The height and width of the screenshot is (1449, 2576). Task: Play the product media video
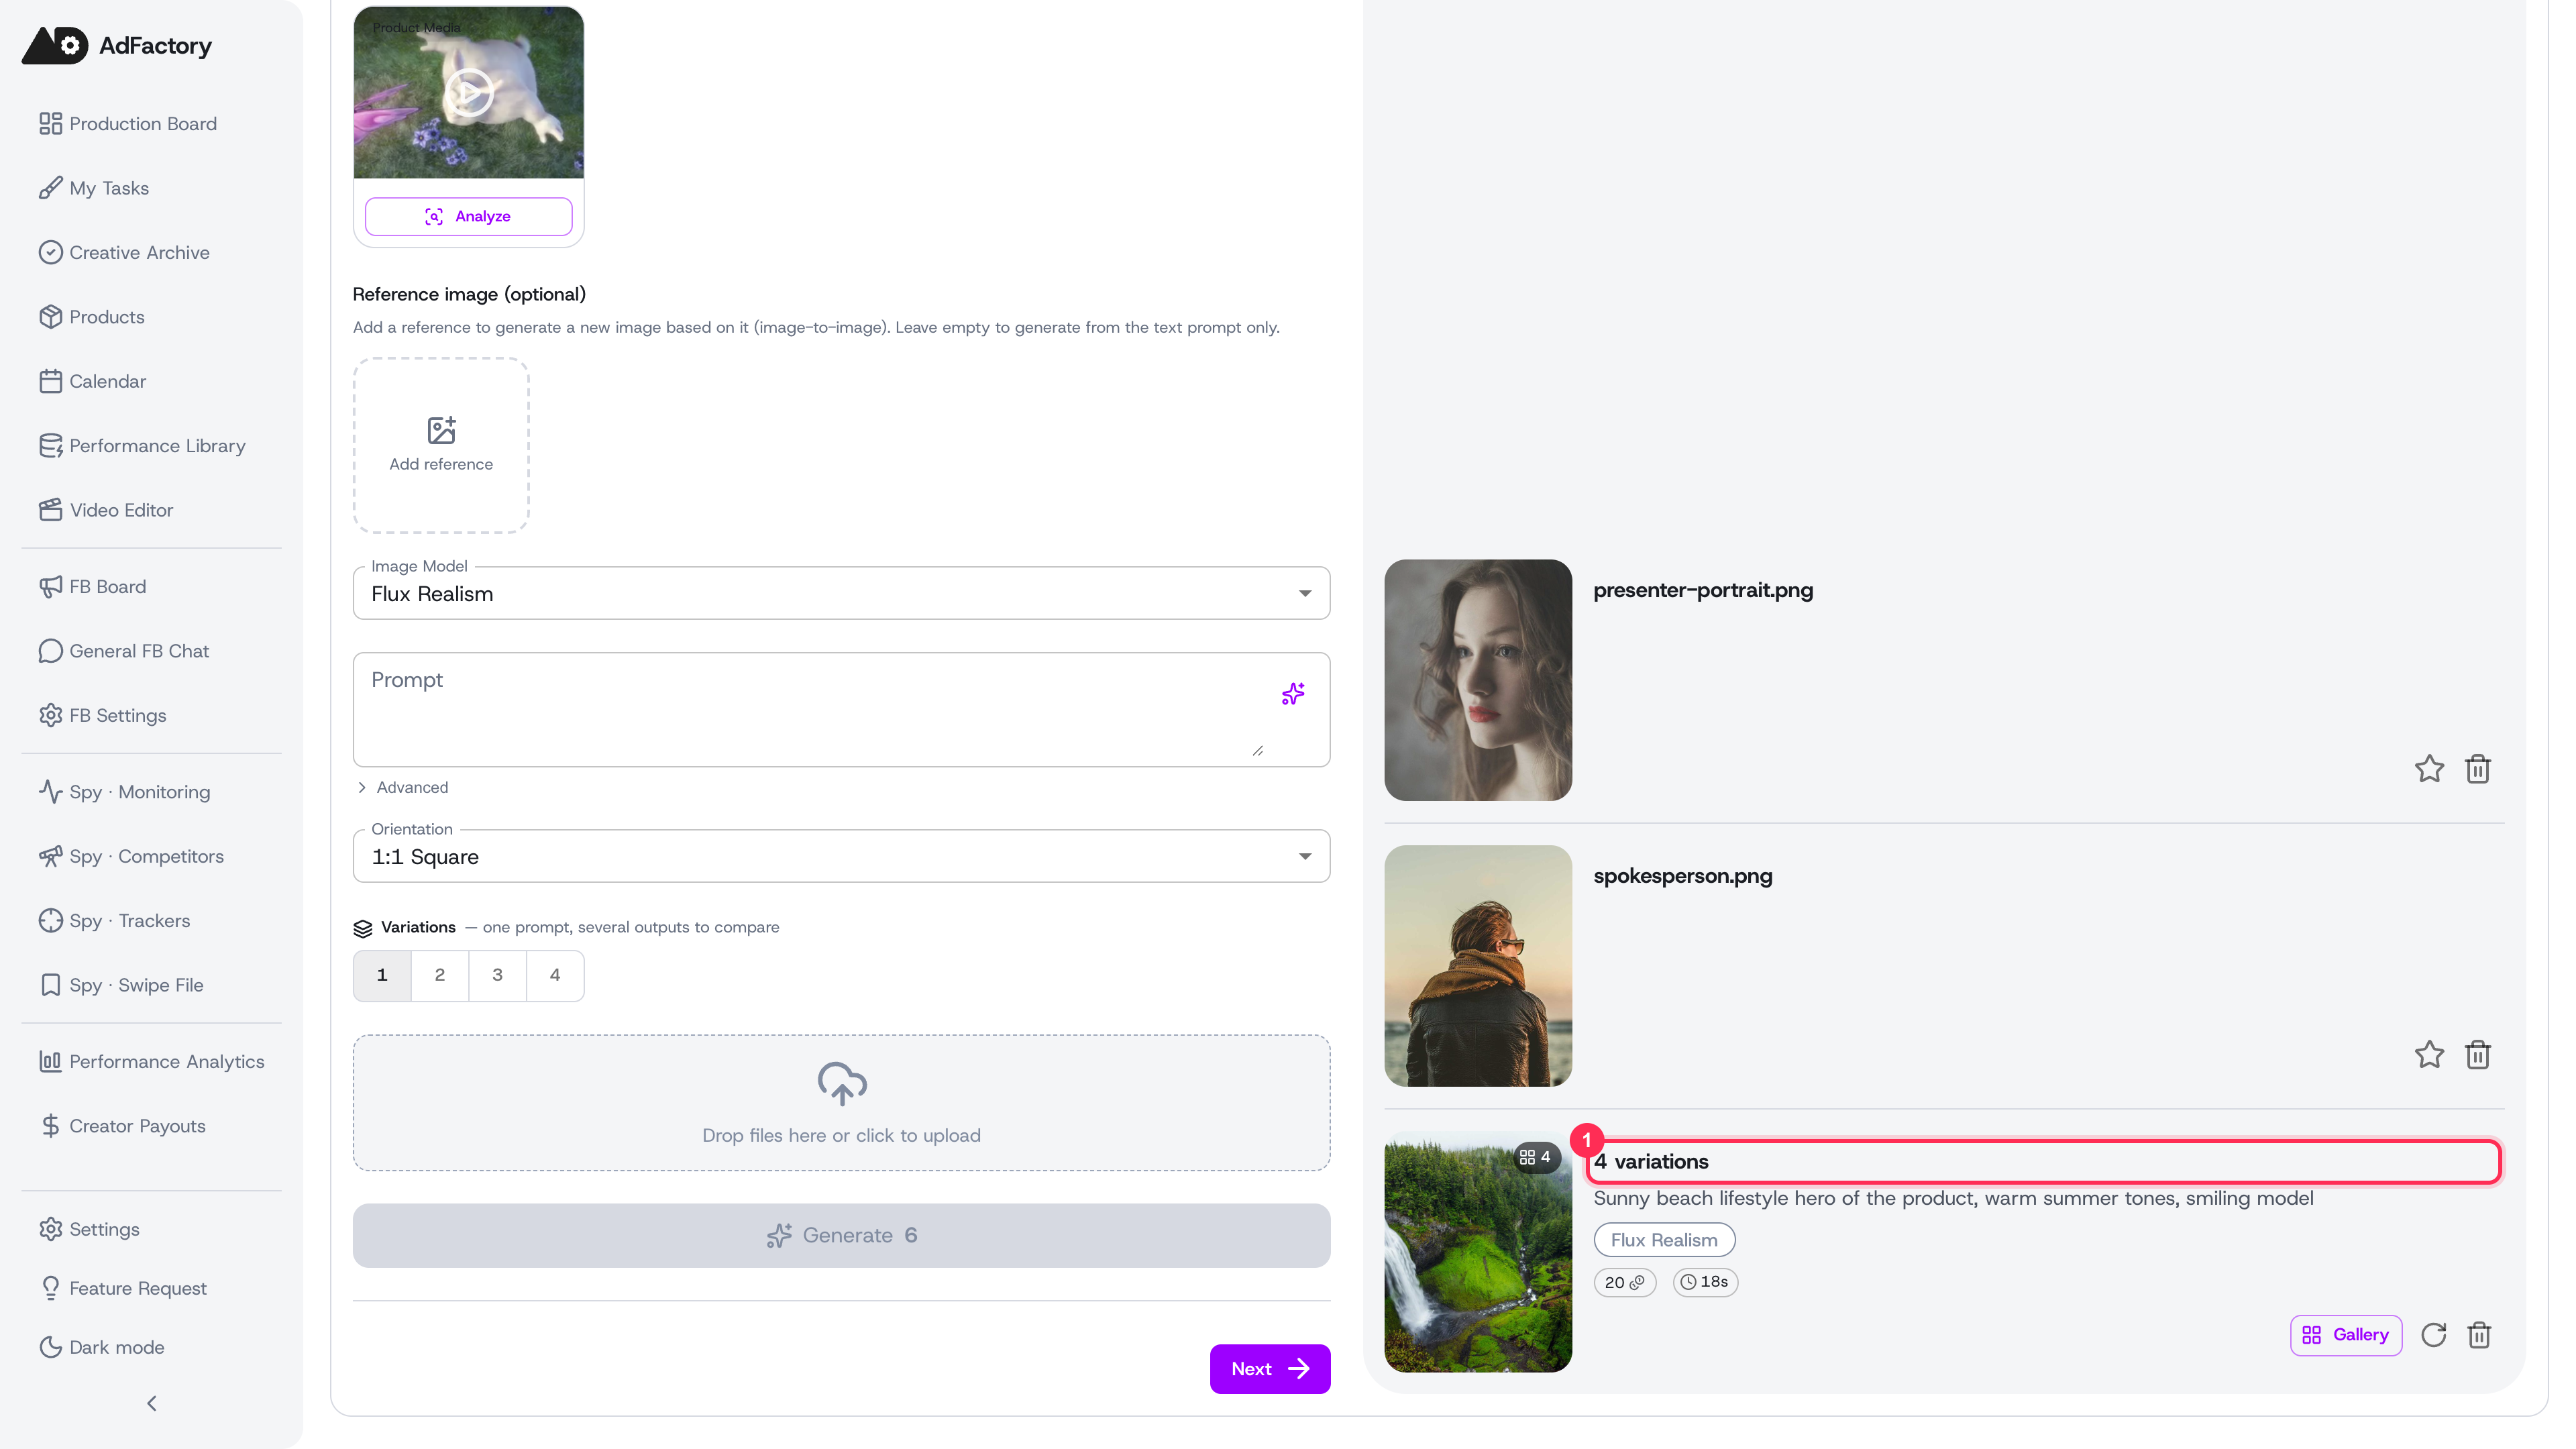coord(468,92)
